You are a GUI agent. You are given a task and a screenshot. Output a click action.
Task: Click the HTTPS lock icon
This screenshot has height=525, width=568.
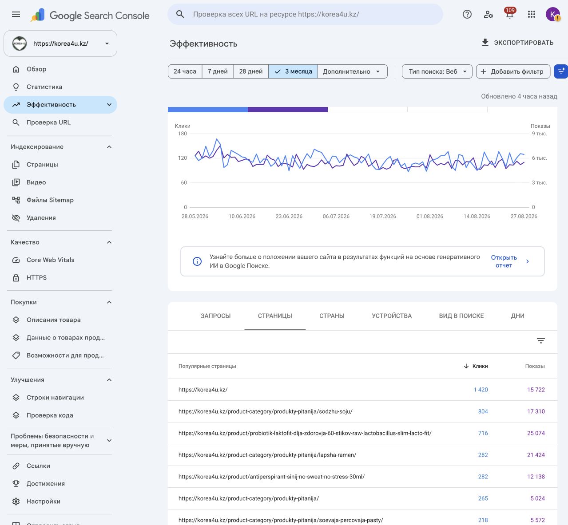point(16,278)
